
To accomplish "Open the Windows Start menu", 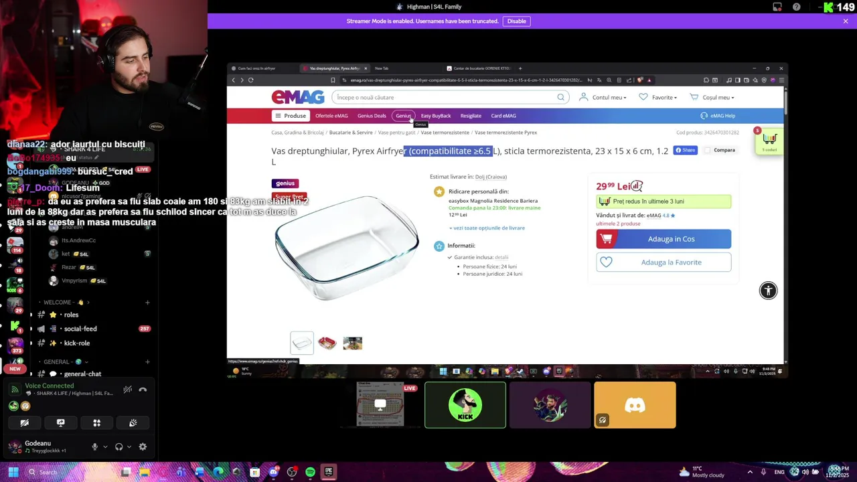I will click(x=13, y=472).
